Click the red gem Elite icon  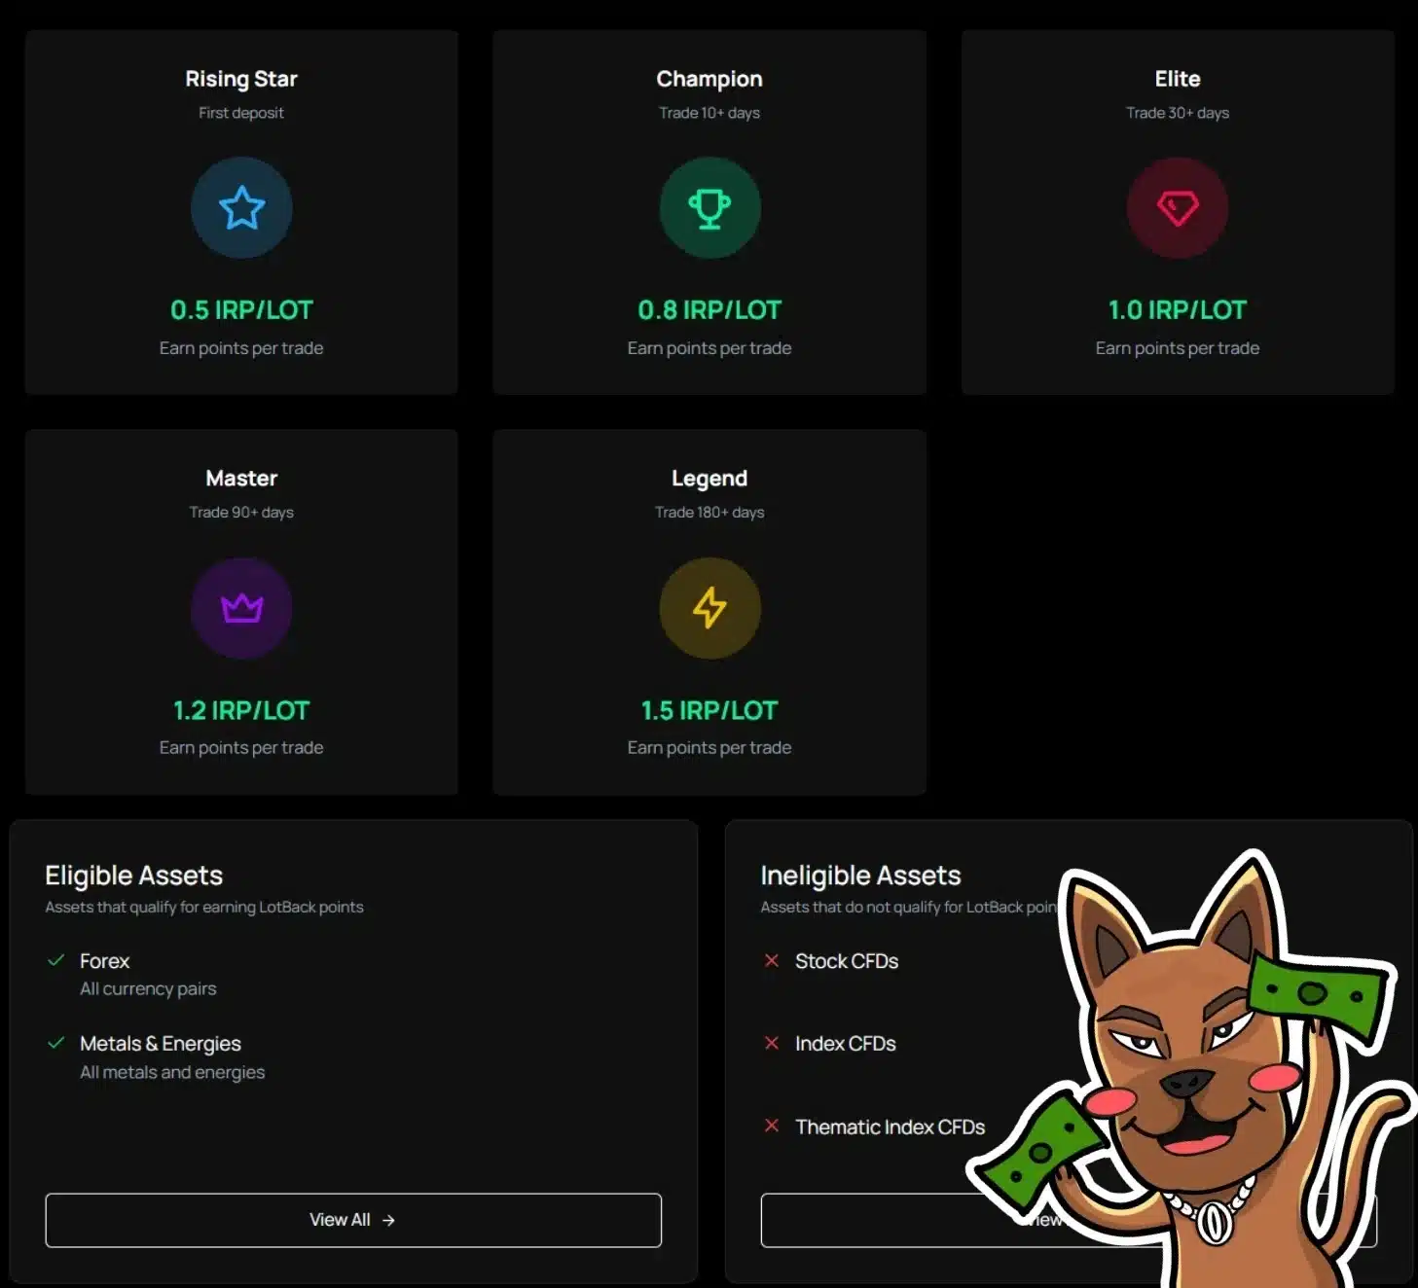coord(1177,208)
